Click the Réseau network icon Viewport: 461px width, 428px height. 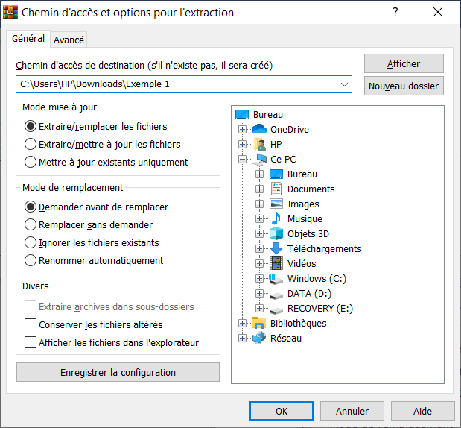coord(259,338)
